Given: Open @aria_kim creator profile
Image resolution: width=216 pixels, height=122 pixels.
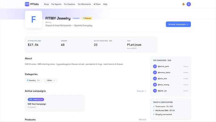Looking at the screenshot, I should pyautogui.click(x=162, y=79).
